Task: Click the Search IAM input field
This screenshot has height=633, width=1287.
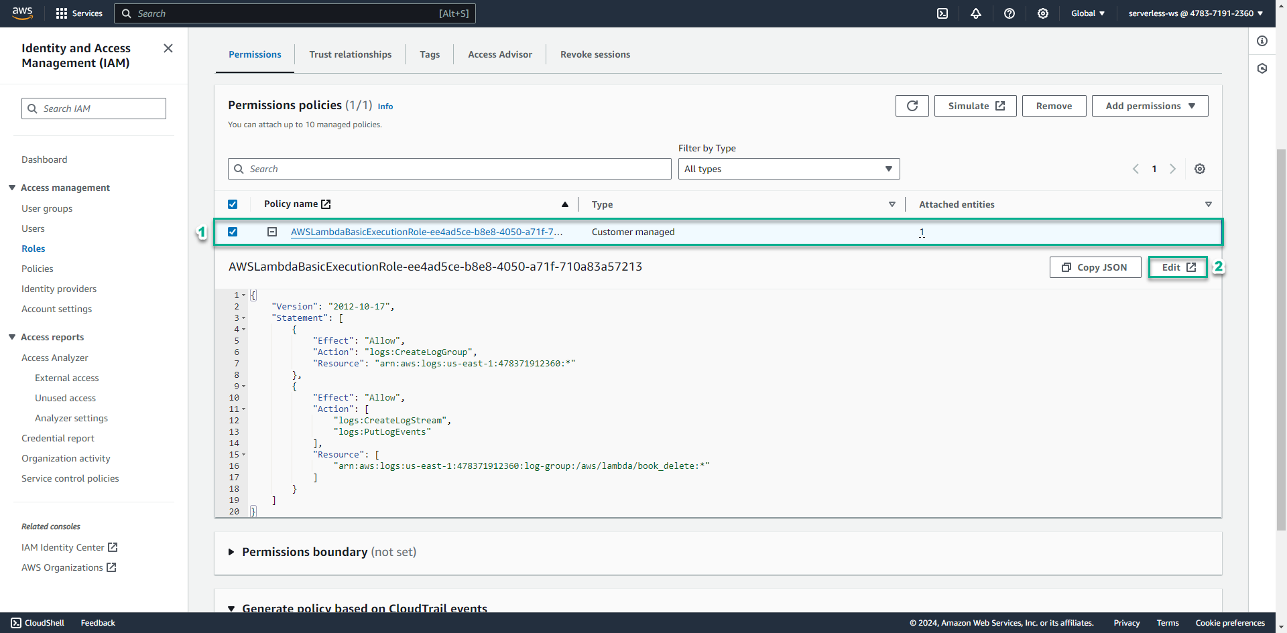Action: pyautogui.click(x=94, y=109)
